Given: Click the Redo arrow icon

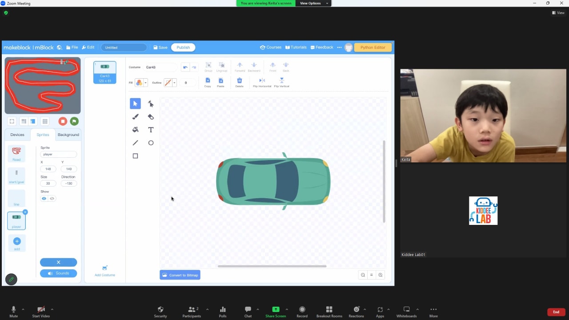Looking at the screenshot, I should (194, 67).
